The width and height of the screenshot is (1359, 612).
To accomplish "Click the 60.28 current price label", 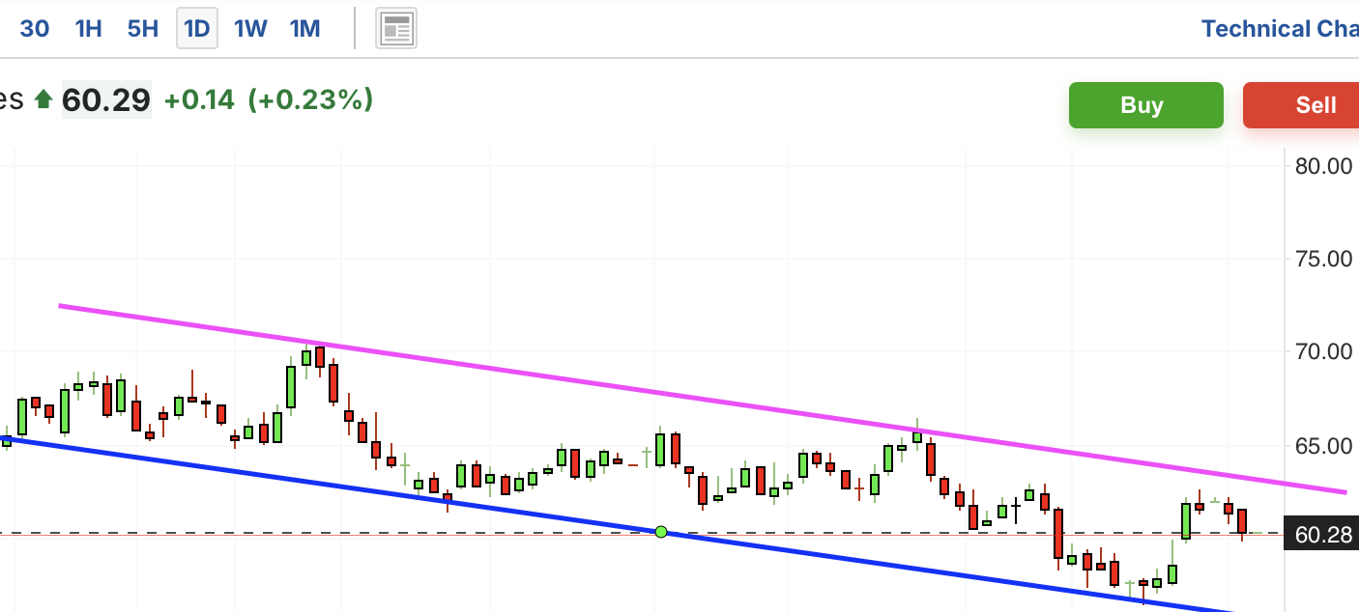I will pyautogui.click(x=1321, y=533).
